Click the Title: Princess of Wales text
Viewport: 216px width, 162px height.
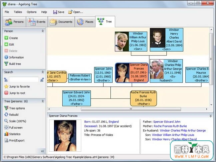98,135
